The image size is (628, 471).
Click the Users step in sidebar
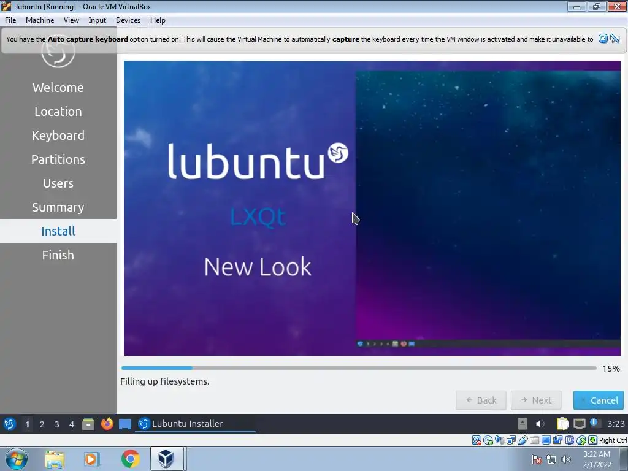point(58,183)
